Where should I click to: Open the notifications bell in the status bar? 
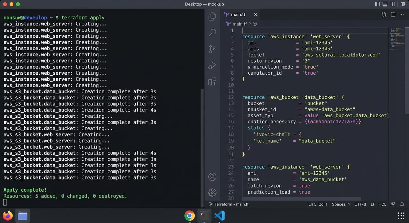(402, 204)
